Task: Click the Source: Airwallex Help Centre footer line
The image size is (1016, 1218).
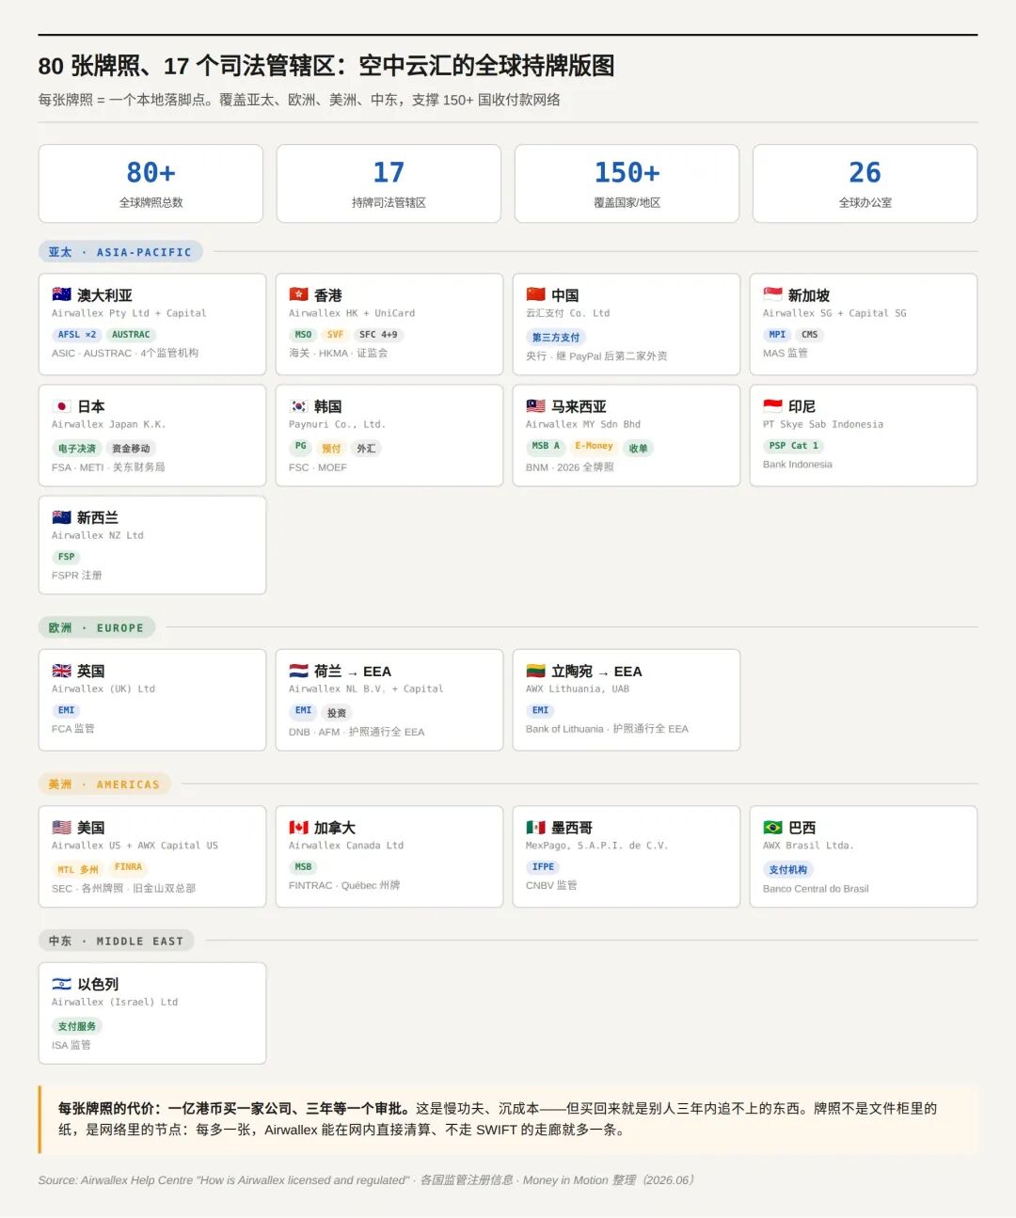Action: [x=366, y=1180]
